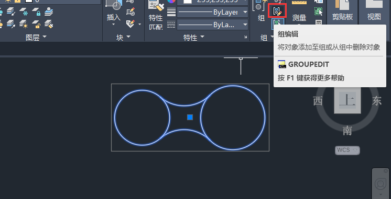Click the linetype dashed lines icon
The width and height of the screenshot is (391, 199).
pos(171,25)
